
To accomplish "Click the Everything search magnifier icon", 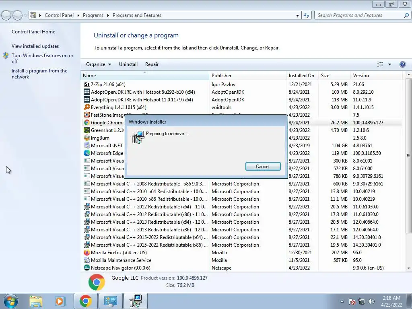I will (x=87, y=107).
